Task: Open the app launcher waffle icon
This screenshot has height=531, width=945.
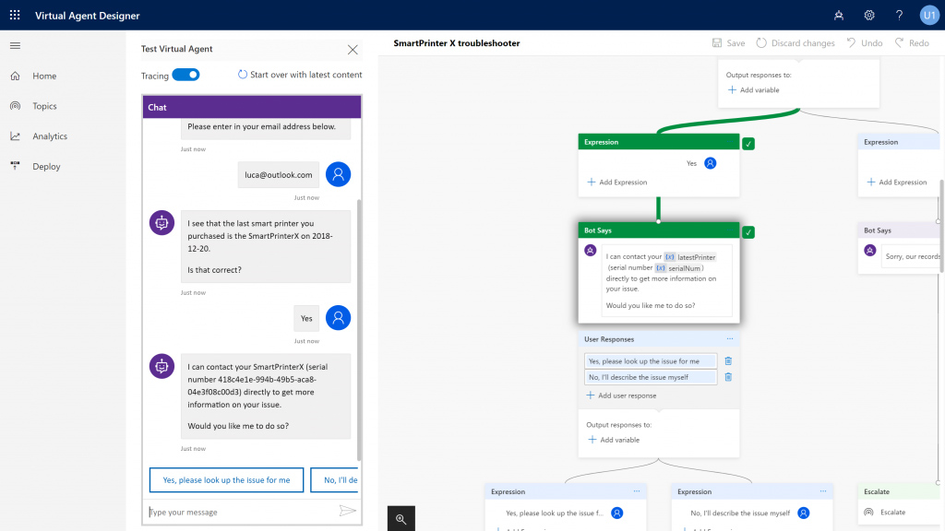Action: point(15,15)
